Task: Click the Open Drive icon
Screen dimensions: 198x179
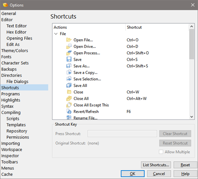Action: pos(69,46)
